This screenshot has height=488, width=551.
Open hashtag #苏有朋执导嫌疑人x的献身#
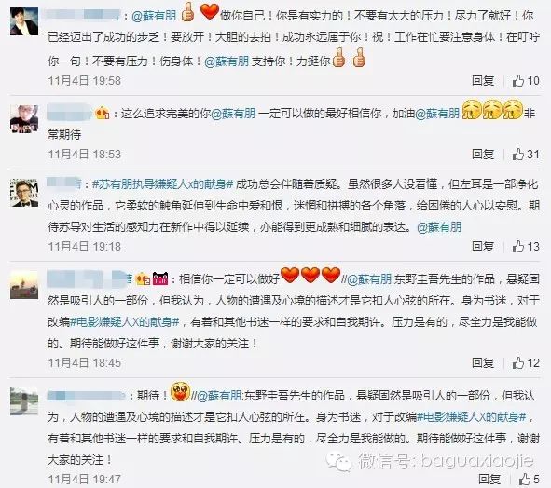163,184
